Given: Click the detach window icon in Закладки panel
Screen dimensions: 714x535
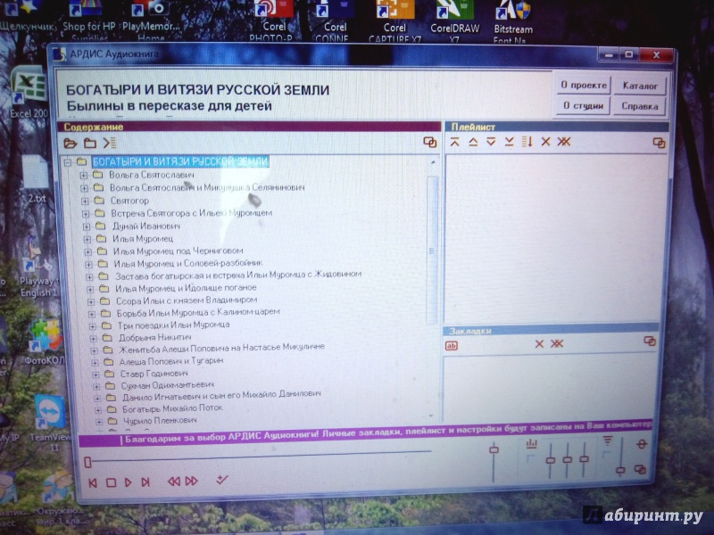Looking at the screenshot, I should coord(650,342).
